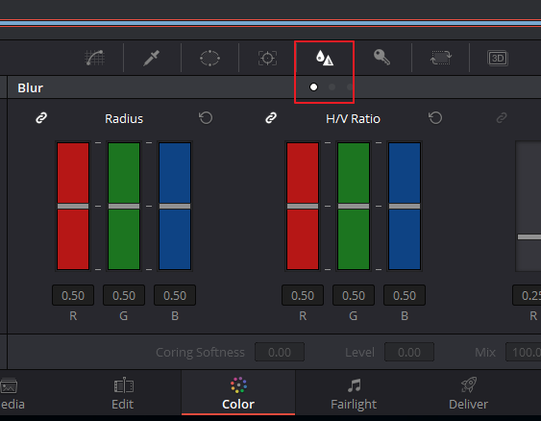The image size is (541, 421).
Task: Click the Radius red channel slider
Action: pyautogui.click(x=73, y=206)
